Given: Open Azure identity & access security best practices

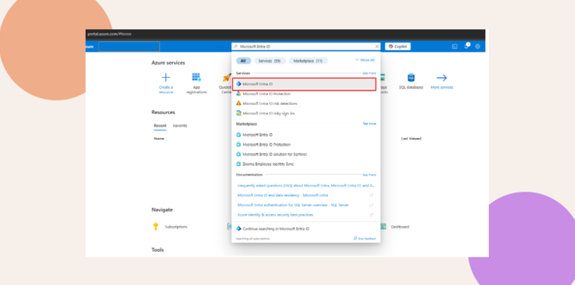Looking at the screenshot, I should 275,214.
